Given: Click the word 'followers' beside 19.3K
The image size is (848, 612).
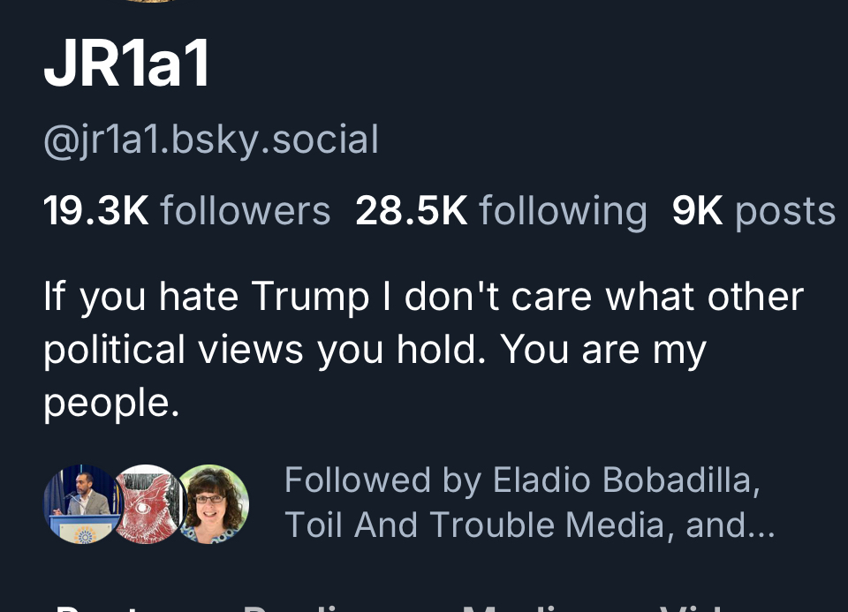Looking at the screenshot, I should 246,211.
